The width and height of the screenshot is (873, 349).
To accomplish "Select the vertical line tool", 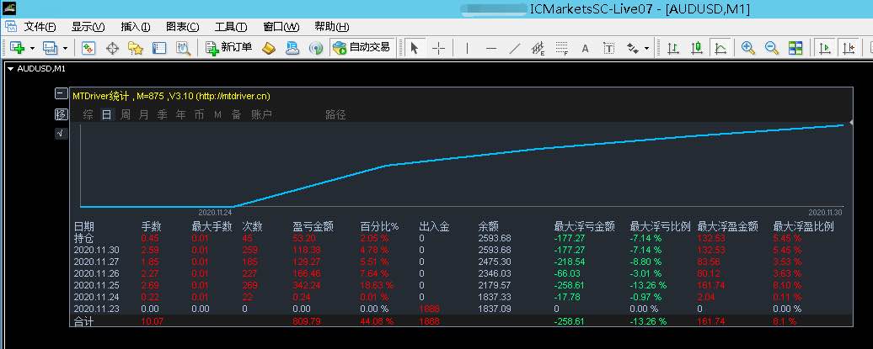I will (467, 48).
